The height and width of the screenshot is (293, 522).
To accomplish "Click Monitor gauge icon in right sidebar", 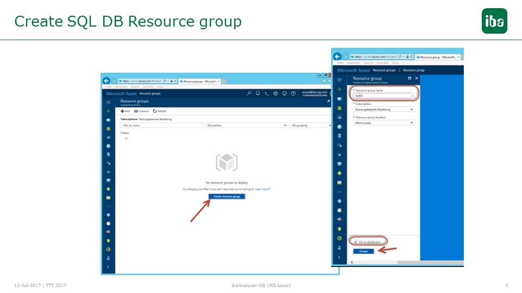I will [x=339, y=211].
